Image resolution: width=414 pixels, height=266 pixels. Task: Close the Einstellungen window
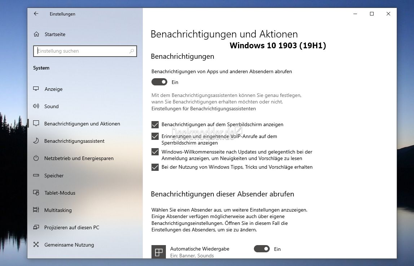coord(388,14)
